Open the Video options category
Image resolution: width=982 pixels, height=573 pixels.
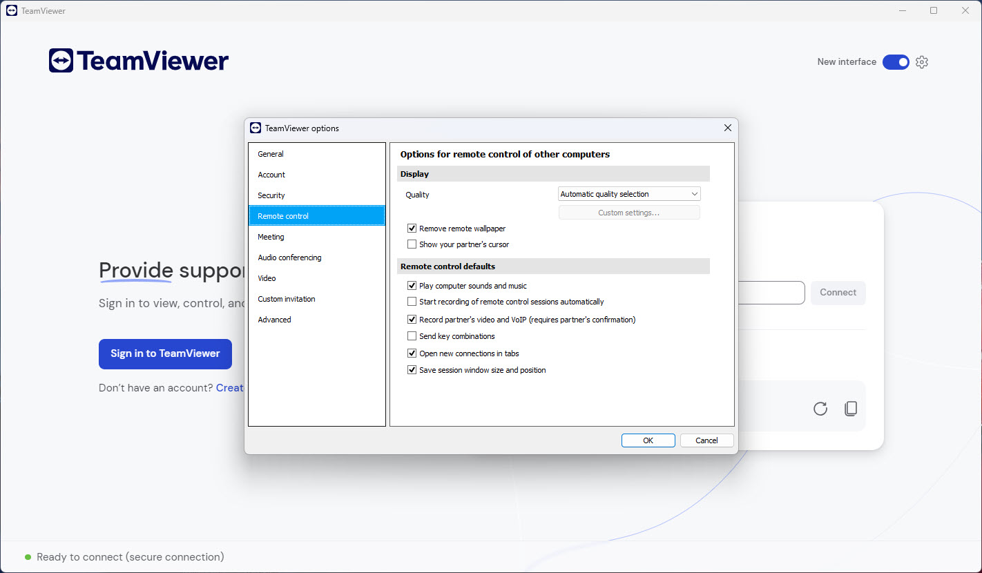click(x=317, y=278)
